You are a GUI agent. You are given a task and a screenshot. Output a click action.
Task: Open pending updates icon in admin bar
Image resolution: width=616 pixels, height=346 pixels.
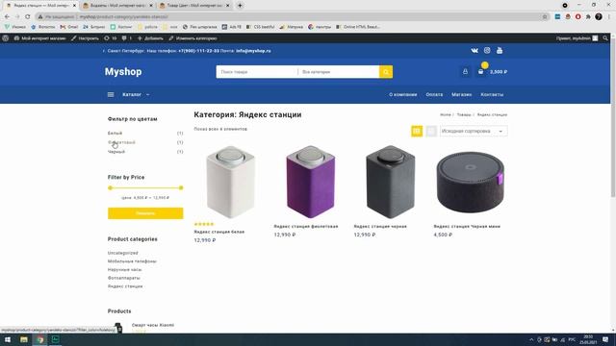click(x=110, y=38)
